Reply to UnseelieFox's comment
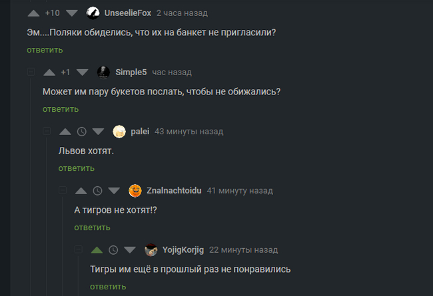 [x=45, y=50]
